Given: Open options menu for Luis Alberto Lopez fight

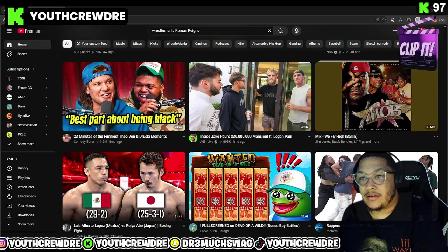Looking at the screenshot, I should (x=183, y=226).
